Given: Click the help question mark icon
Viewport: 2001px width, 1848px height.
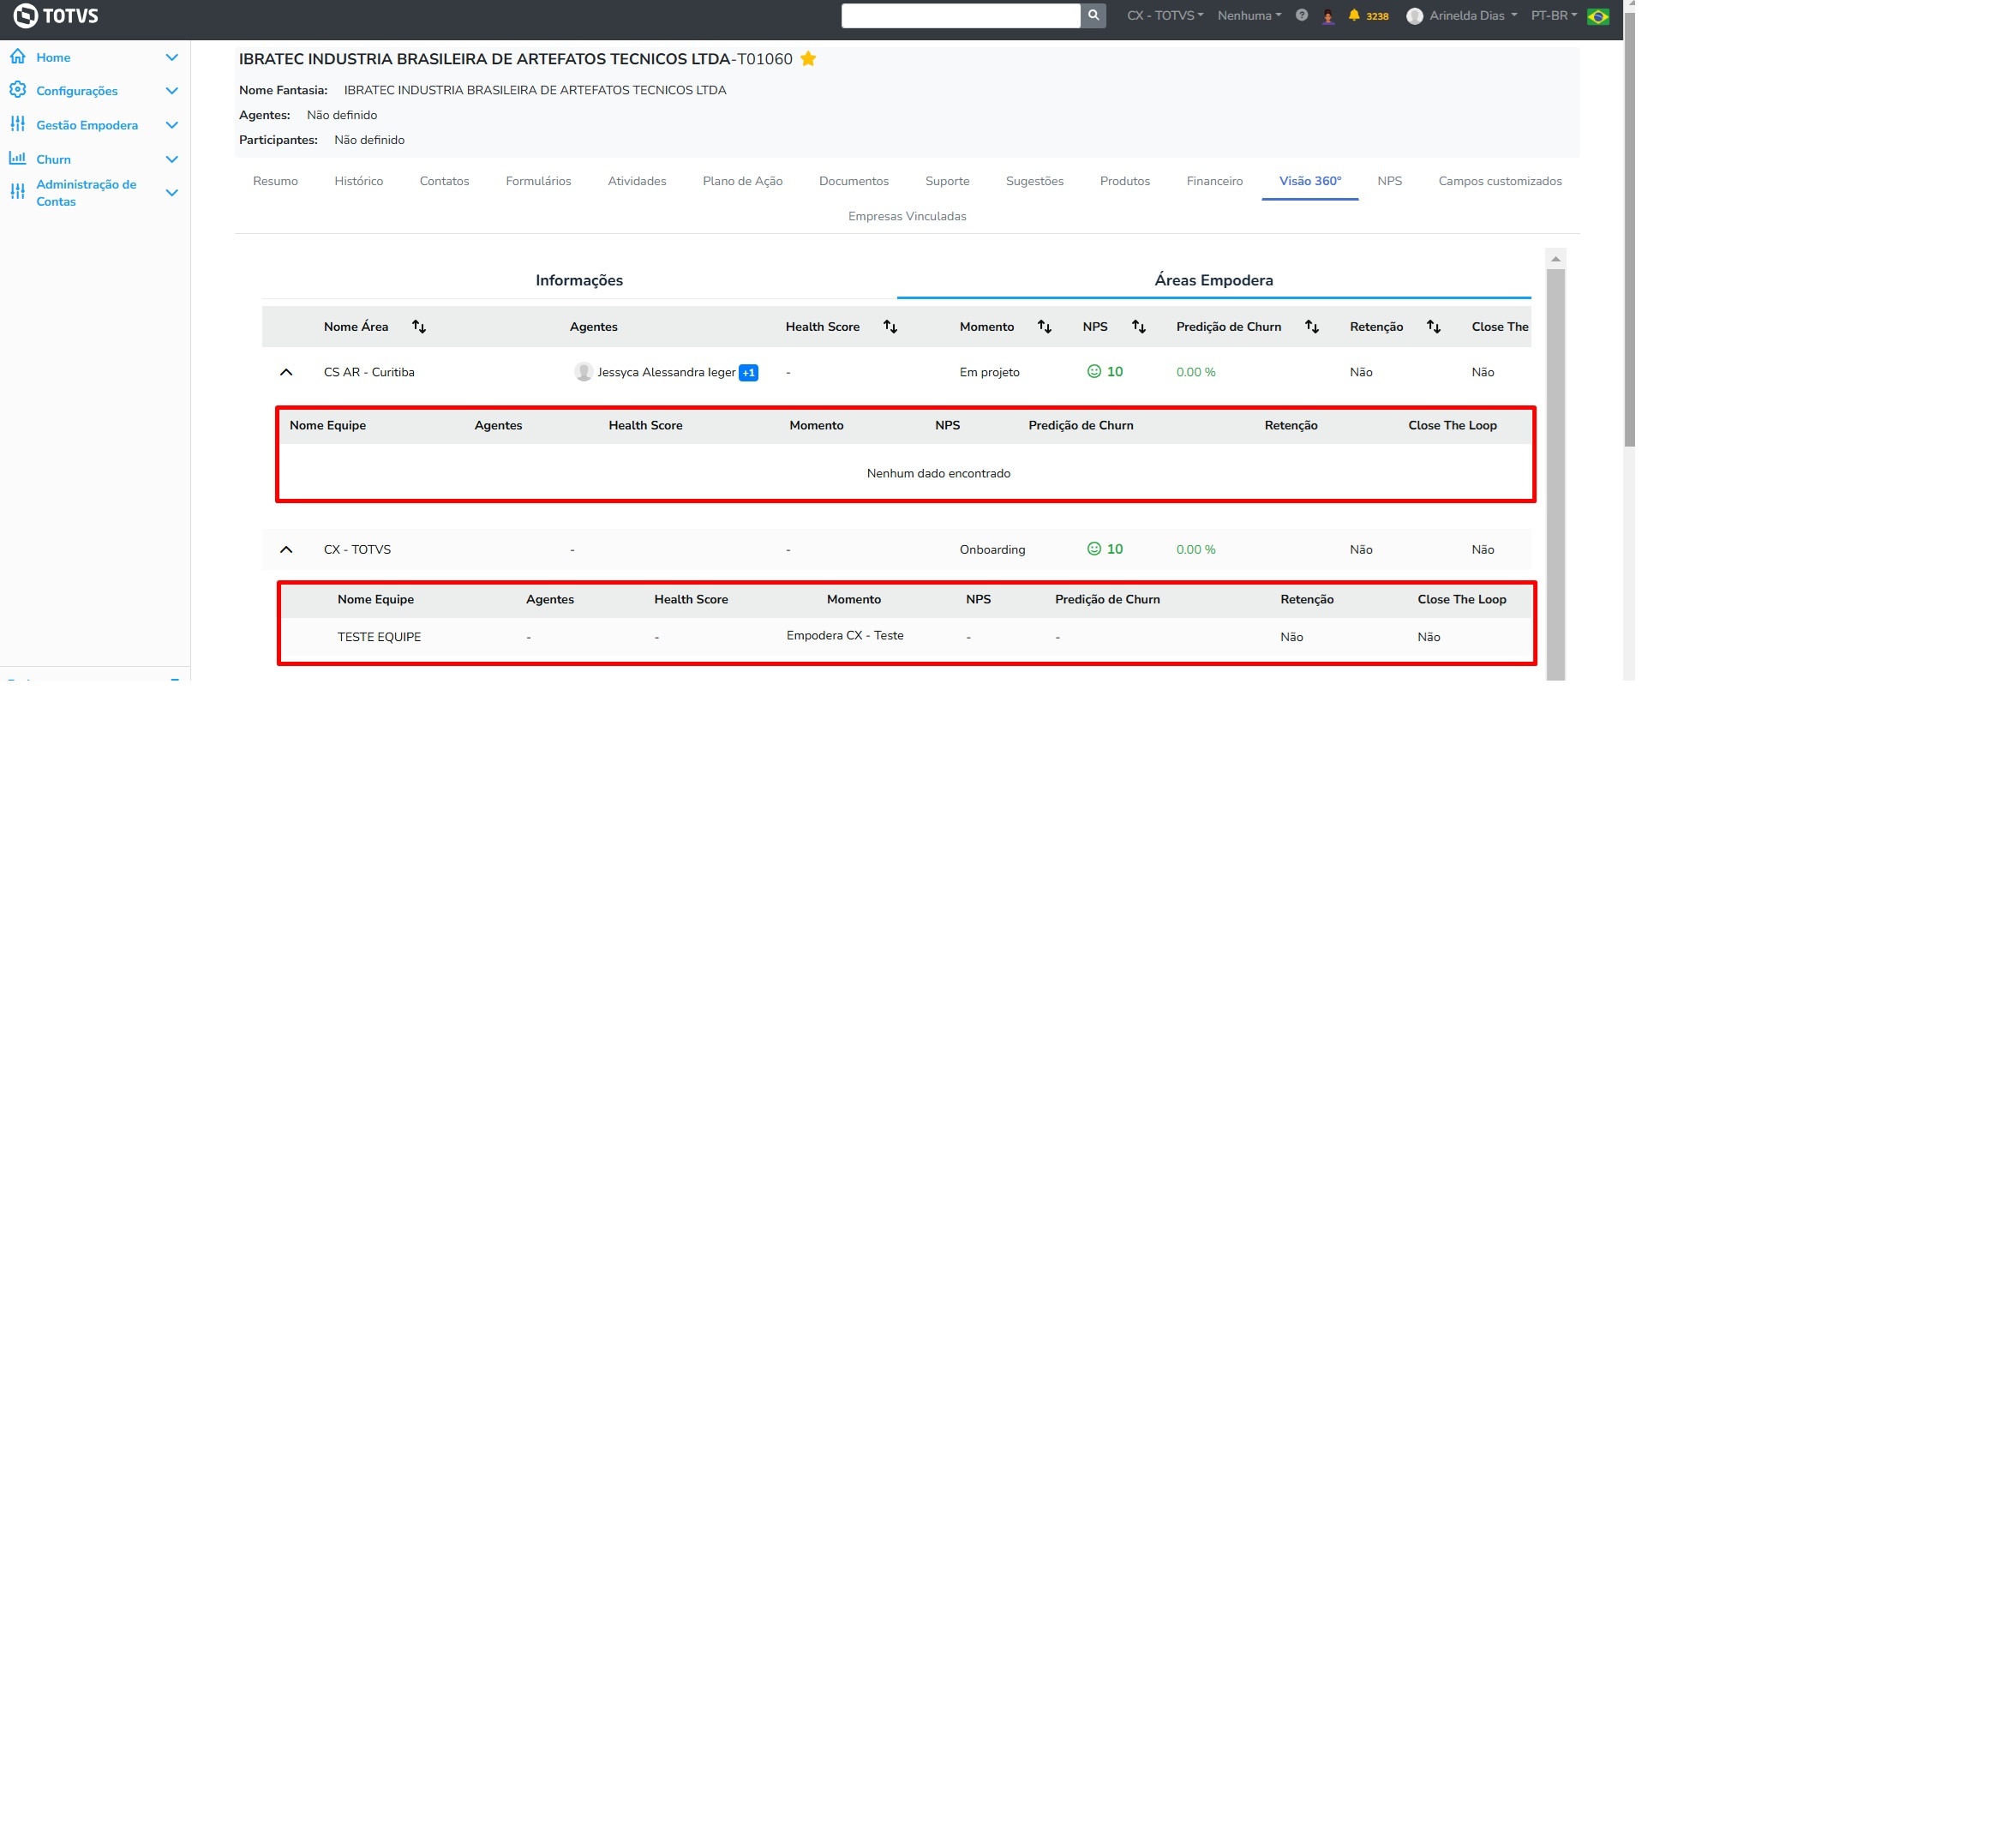Looking at the screenshot, I should point(1301,15).
